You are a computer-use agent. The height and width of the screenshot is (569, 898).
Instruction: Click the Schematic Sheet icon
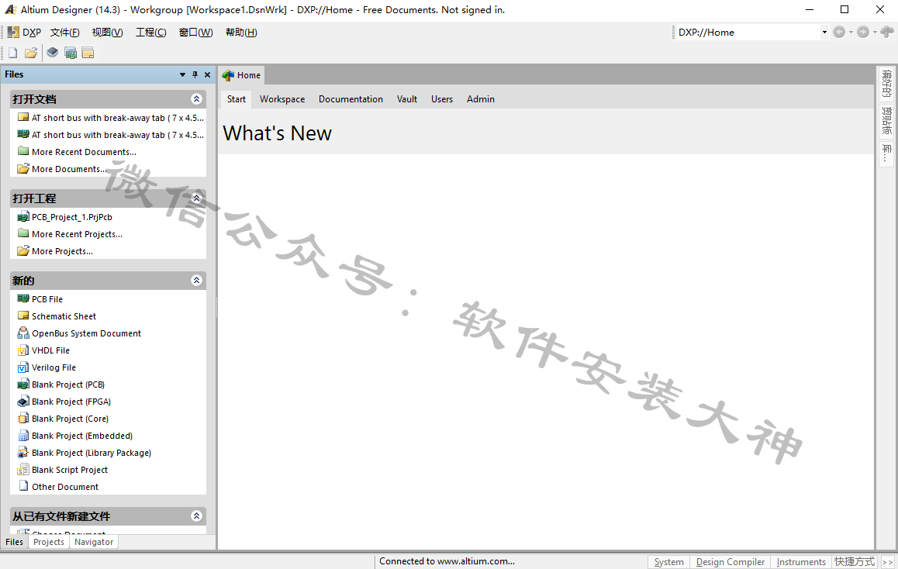click(23, 316)
